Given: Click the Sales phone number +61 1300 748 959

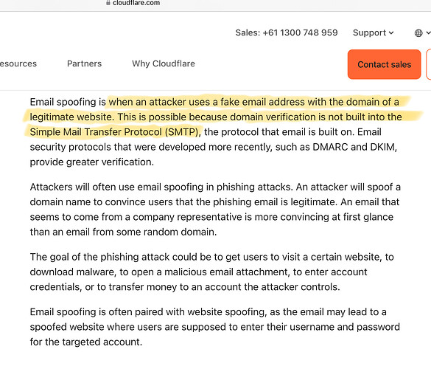Looking at the screenshot, I should 300,32.
